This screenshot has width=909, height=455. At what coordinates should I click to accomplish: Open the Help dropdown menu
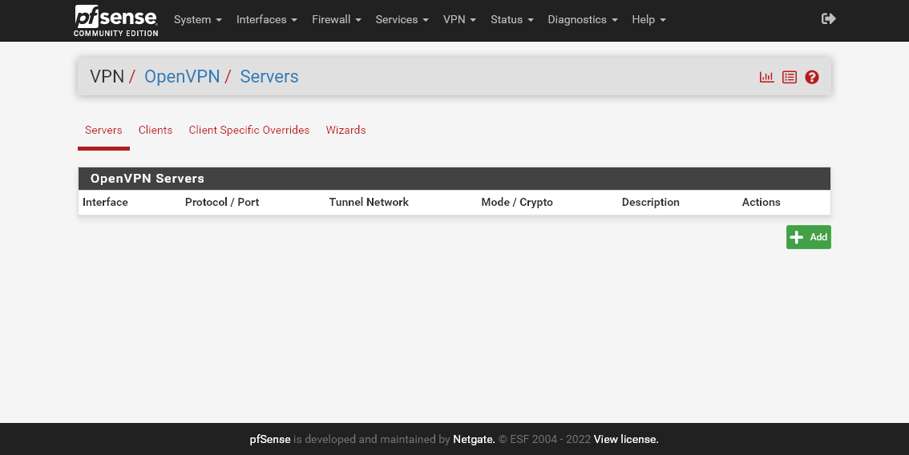point(648,20)
